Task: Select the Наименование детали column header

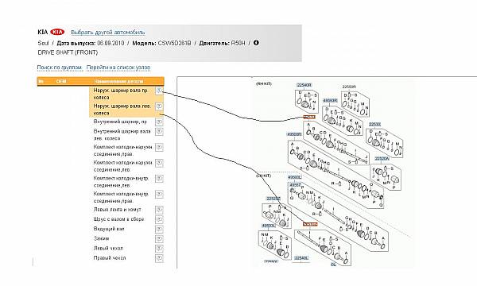Action: tap(118, 82)
